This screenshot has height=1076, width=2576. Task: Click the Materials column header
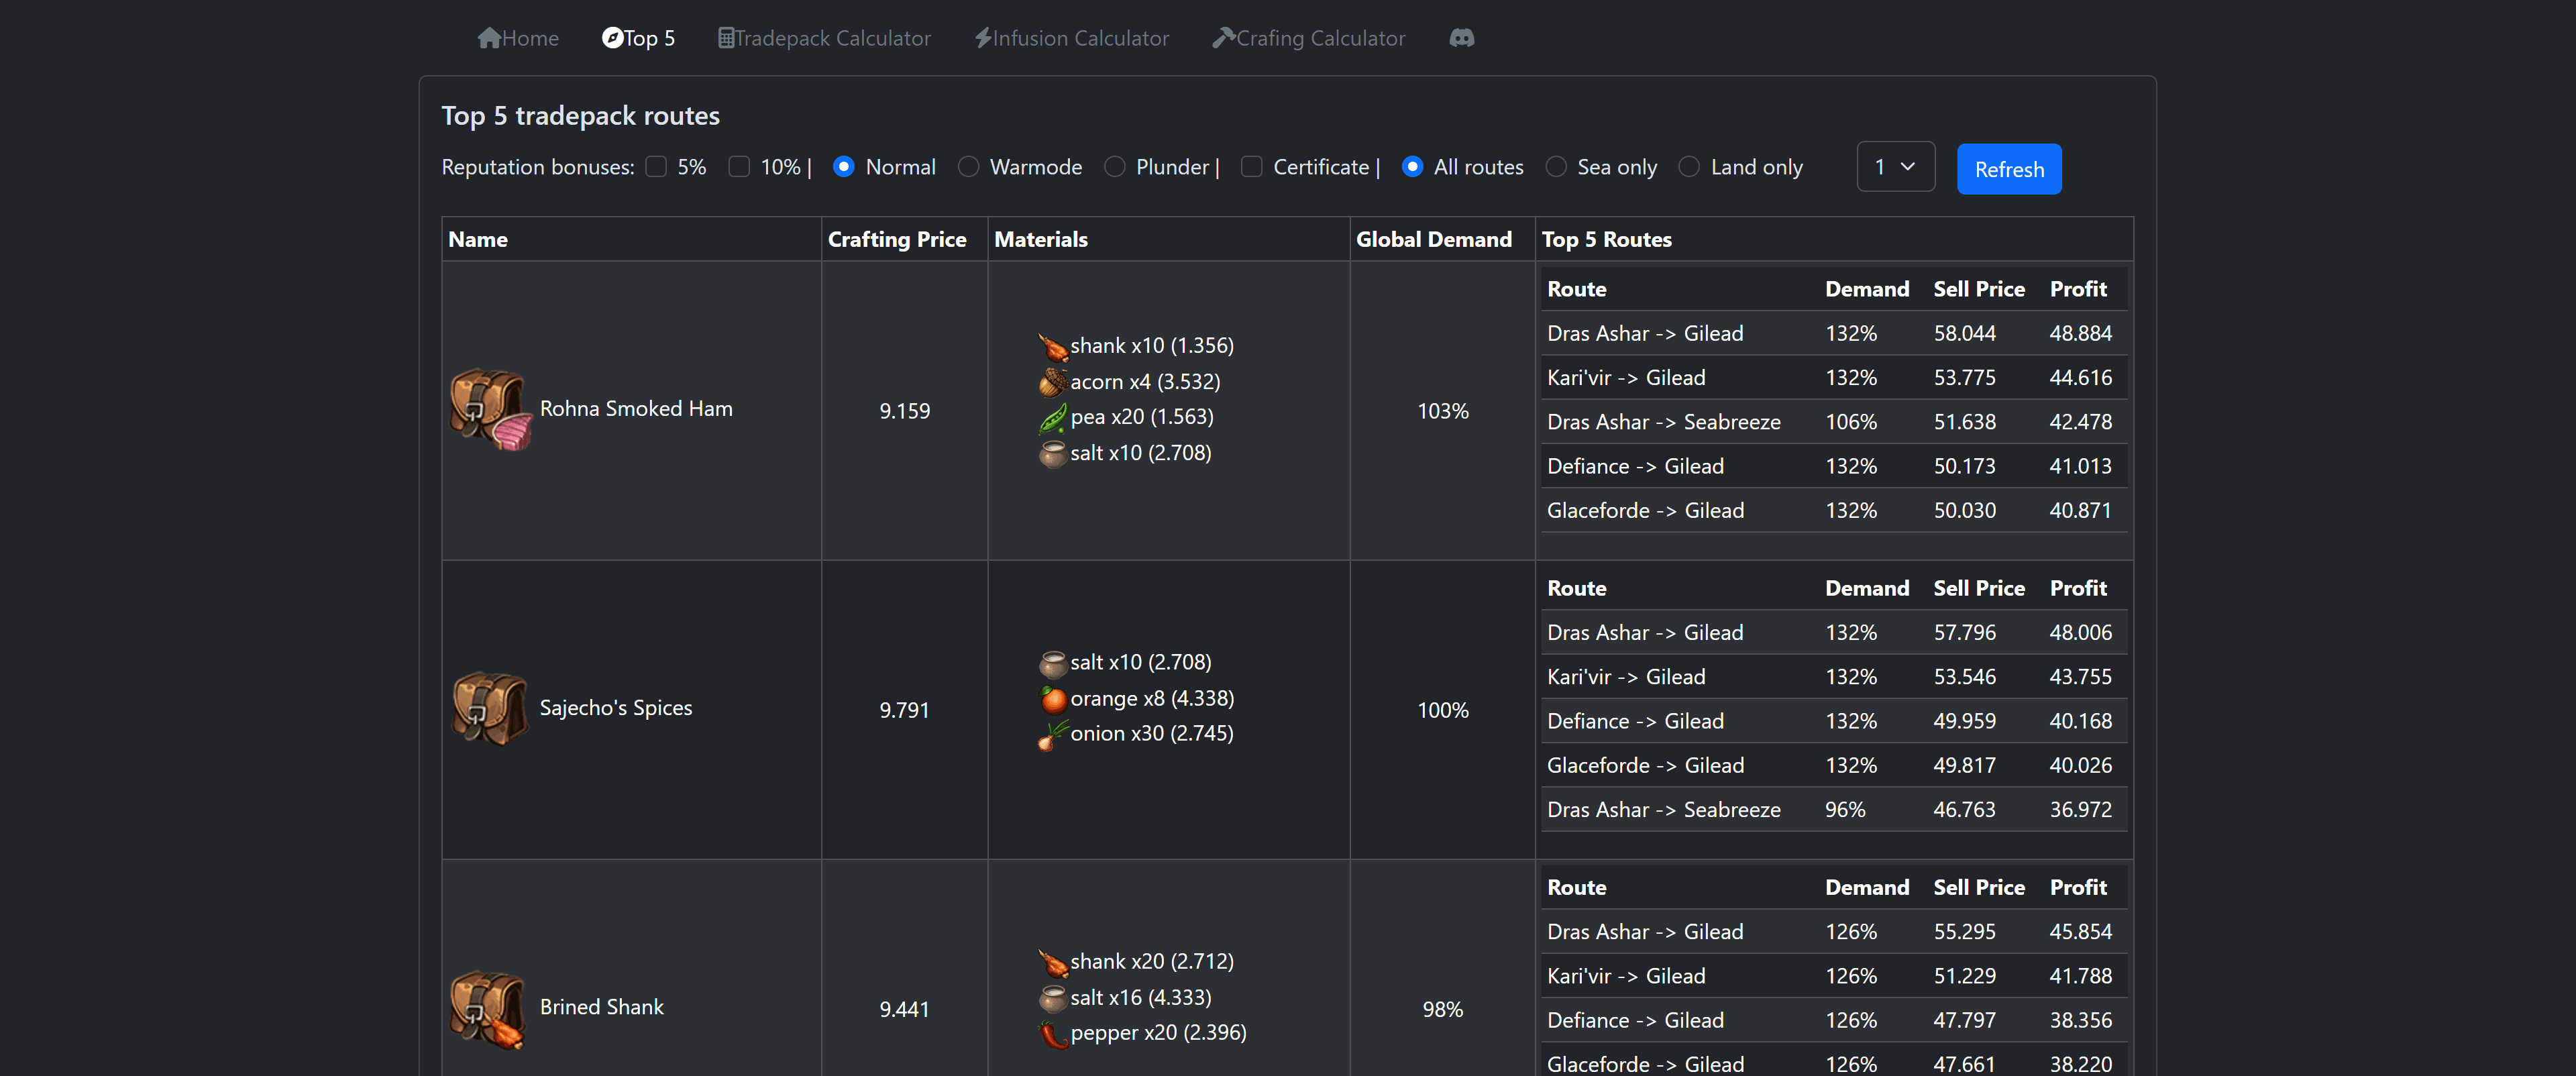[x=1040, y=240]
